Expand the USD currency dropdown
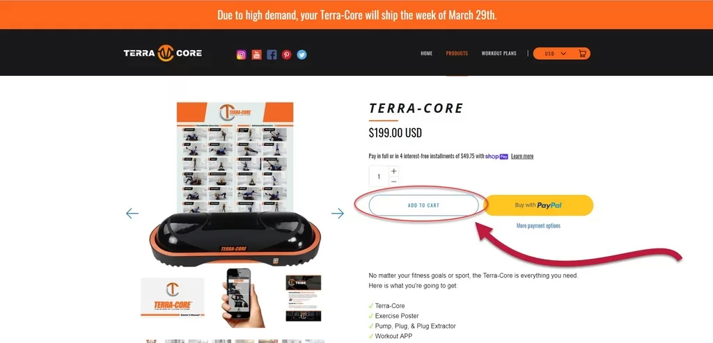This screenshot has width=713, height=343. click(555, 54)
